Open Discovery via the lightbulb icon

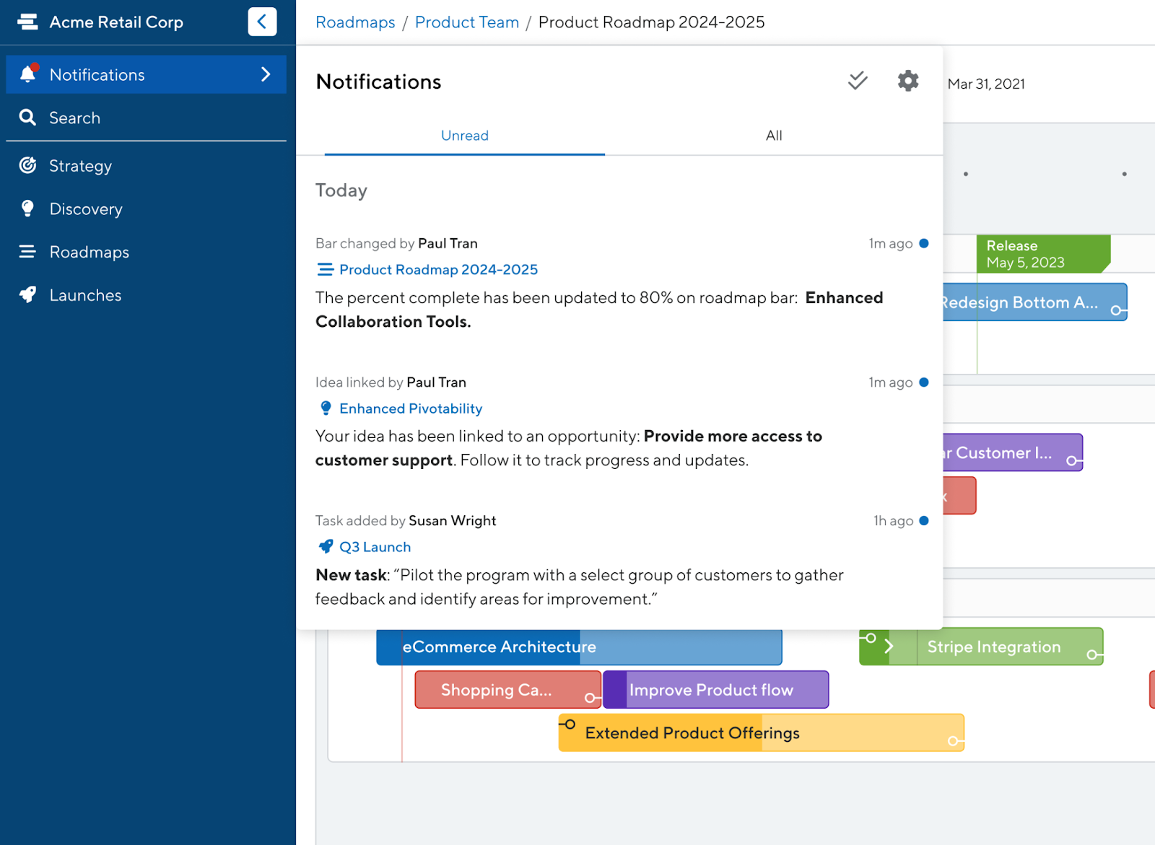27,209
